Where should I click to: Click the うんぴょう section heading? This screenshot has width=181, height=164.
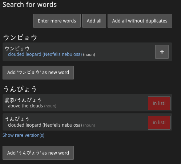point(20,89)
